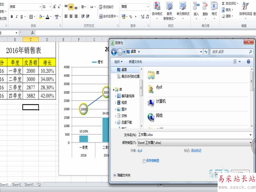
Task: Apply underline formatting
Action: (21, 17)
